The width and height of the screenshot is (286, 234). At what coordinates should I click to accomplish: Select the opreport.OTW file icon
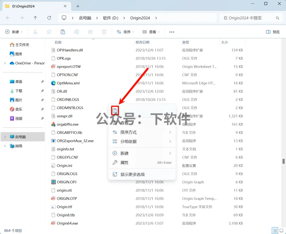[x=53, y=67]
